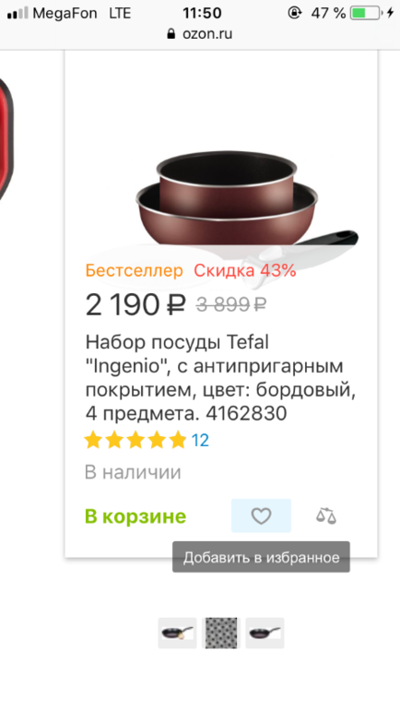The height and width of the screenshot is (710, 400).
Task: Add product to favorites with heart icon
Action: (261, 515)
